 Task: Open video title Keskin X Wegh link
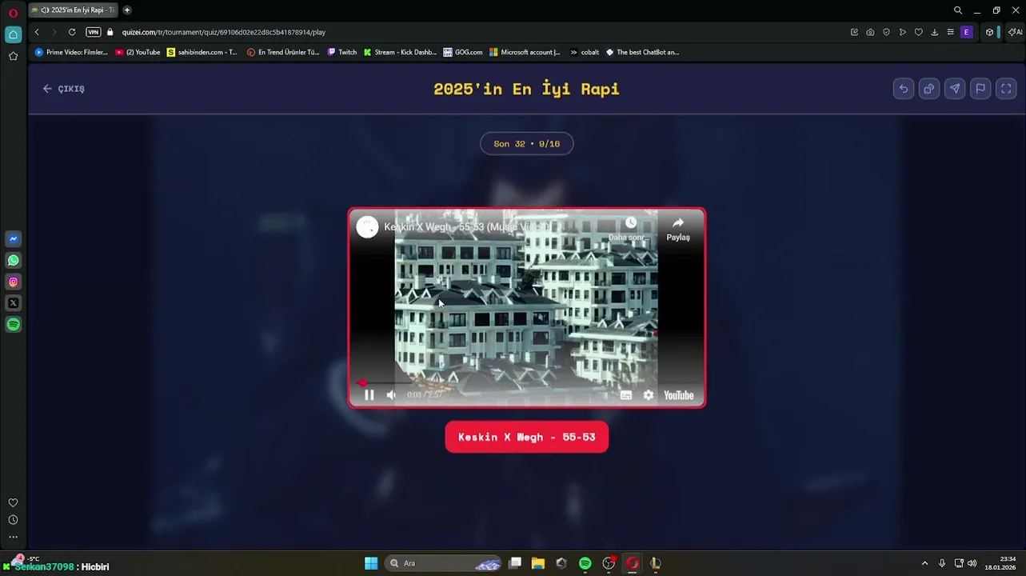[x=466, y=227]
